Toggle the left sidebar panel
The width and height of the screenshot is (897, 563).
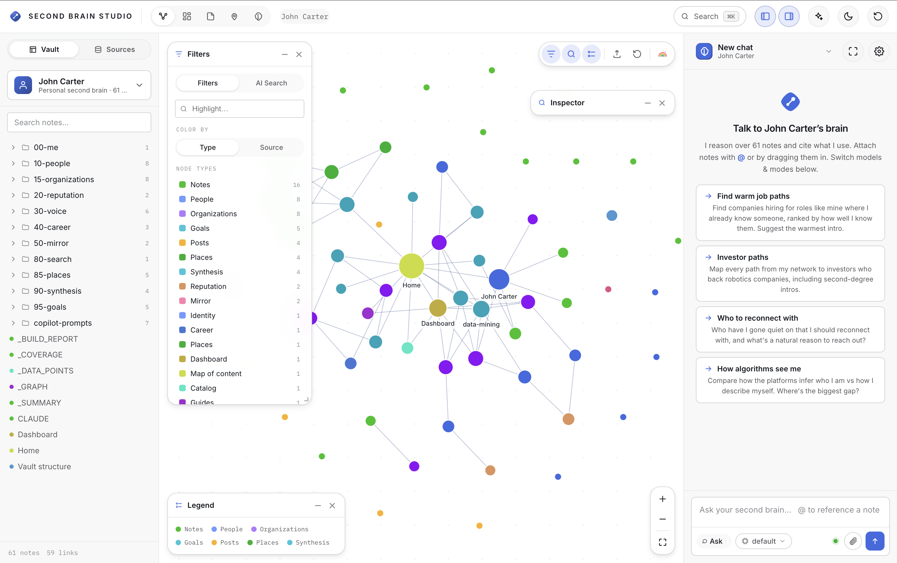click(765, 16)
